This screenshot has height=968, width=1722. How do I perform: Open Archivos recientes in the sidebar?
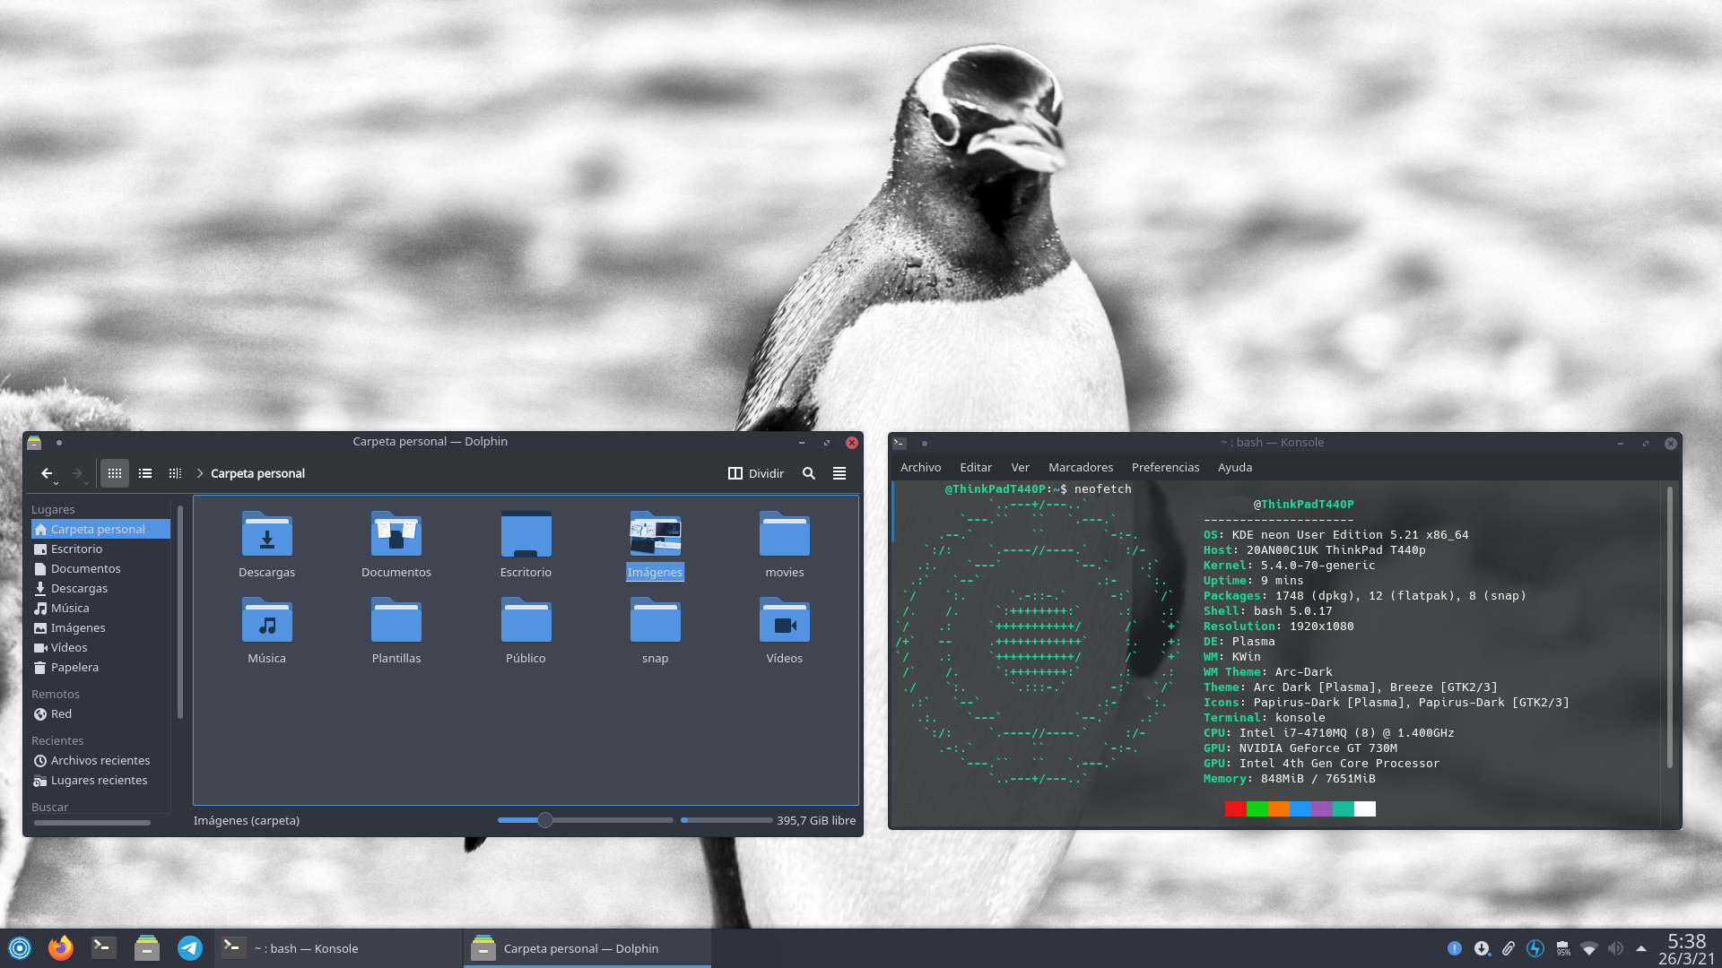100,760
